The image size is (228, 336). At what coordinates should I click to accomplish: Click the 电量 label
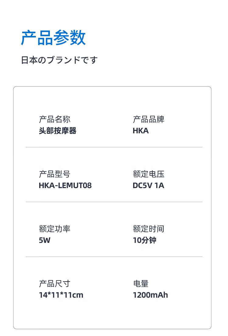(141, 284)
